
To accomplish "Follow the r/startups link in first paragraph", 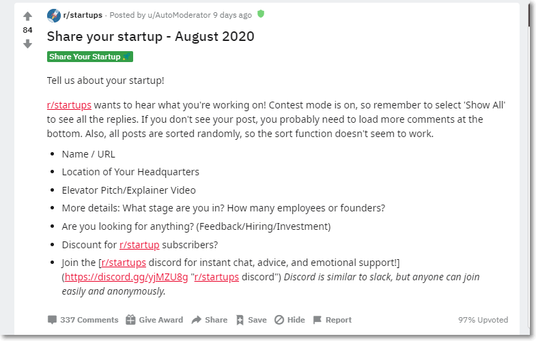I will (69, 105).
